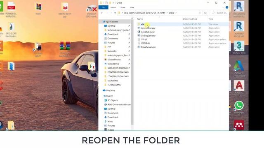The image size is (264, 148).
Task: Select pinned Pictures under Quick access
Action: pos(111,43)
